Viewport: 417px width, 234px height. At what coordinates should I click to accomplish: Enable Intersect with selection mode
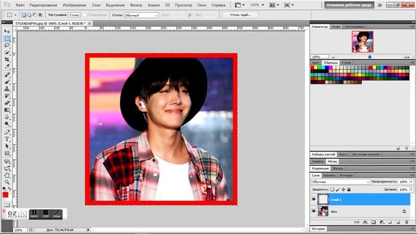40,15
